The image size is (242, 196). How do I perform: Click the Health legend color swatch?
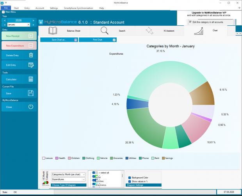(57, 158)
